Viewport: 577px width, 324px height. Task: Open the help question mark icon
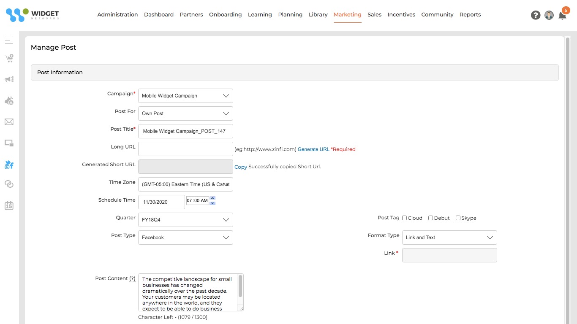tap(536, 15)
